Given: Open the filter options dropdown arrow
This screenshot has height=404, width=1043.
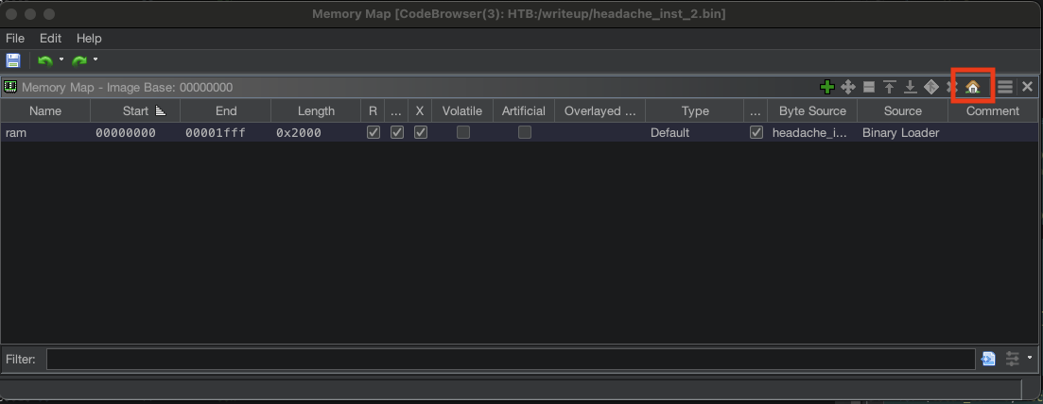Looking at the screenshot, I should (x=1030, y=358).
